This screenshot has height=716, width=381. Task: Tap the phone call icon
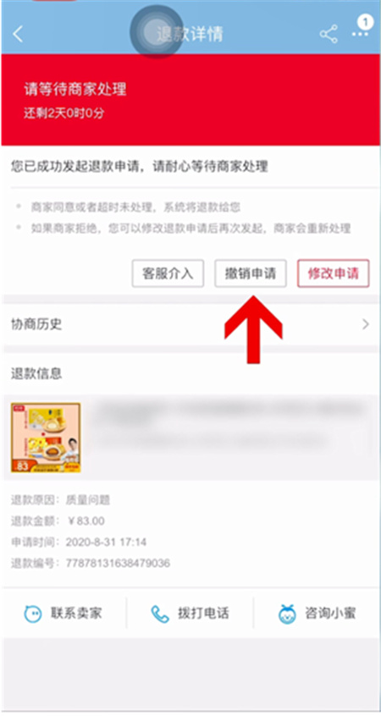coord(160,614)
